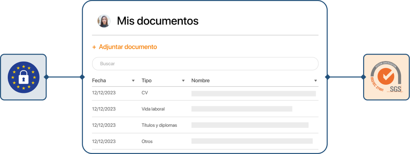Click the date in the CV row
Screen dimensions: 410x154
coord(104,93)
